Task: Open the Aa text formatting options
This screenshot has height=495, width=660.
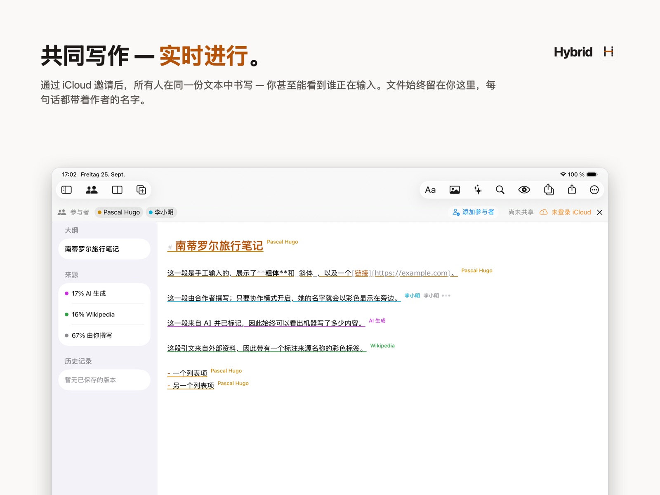Action: (430, 190)
